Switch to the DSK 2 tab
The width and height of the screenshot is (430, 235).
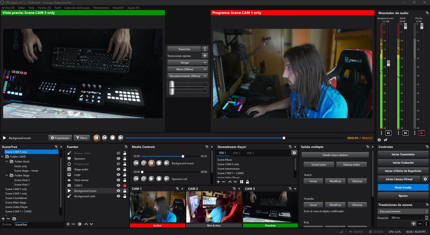pyautogui.click(x=236, y=153)
